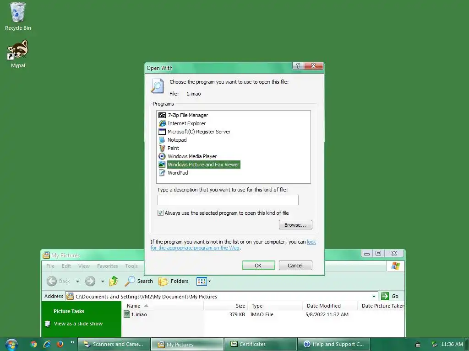Click View as a slide show link
This screenshot has height=351, width=469.
point(78,324)
